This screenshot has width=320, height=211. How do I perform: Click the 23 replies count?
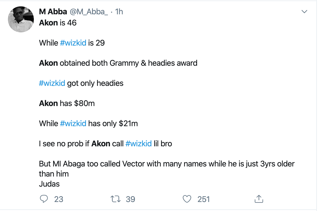tap(58, 199)
